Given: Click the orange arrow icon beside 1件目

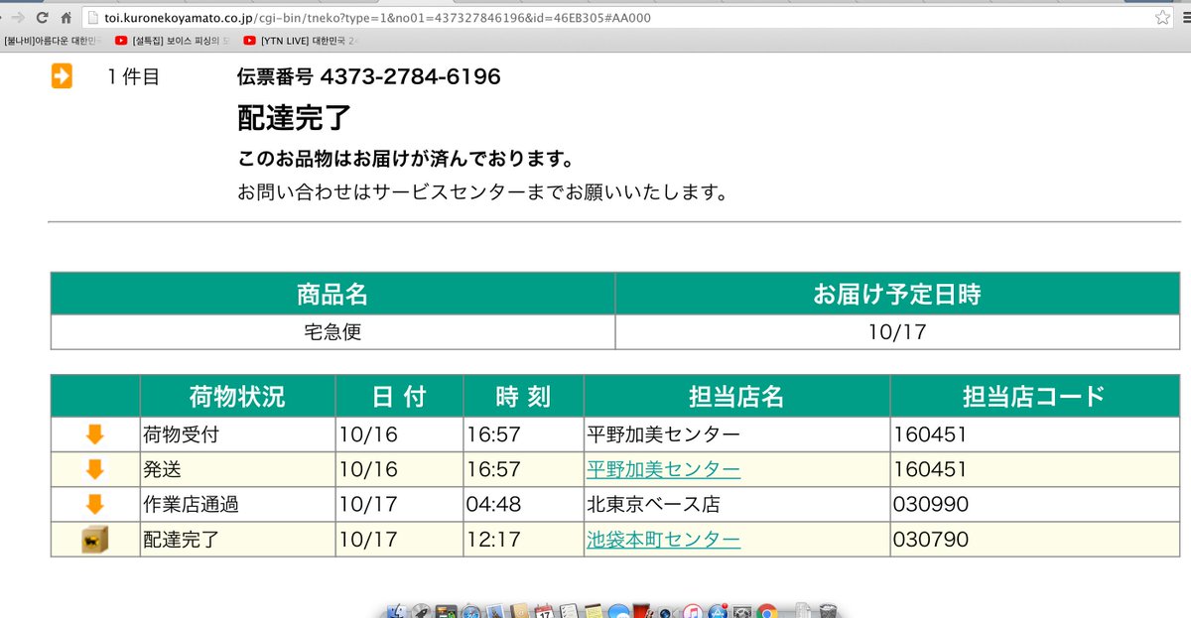Looking at the screenshot, I should pos(62,76).
